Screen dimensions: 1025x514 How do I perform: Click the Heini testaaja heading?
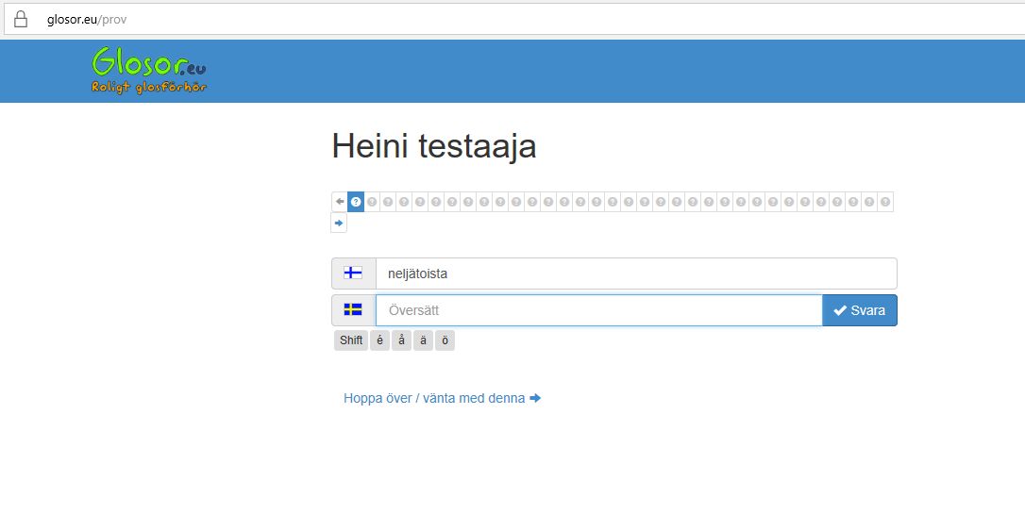[x=434, y=147]
